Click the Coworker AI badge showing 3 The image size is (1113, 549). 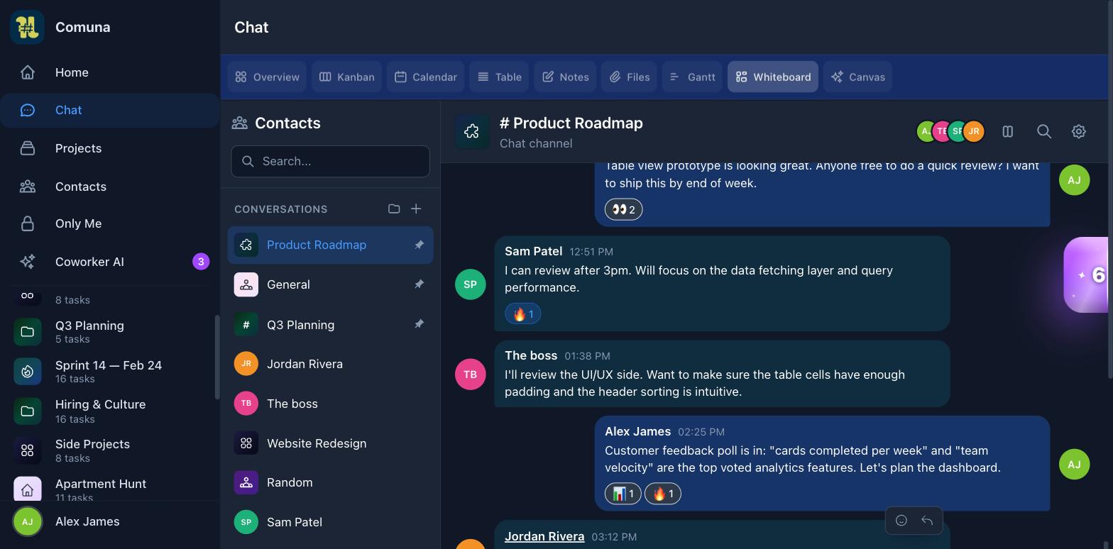coord(201,262)
